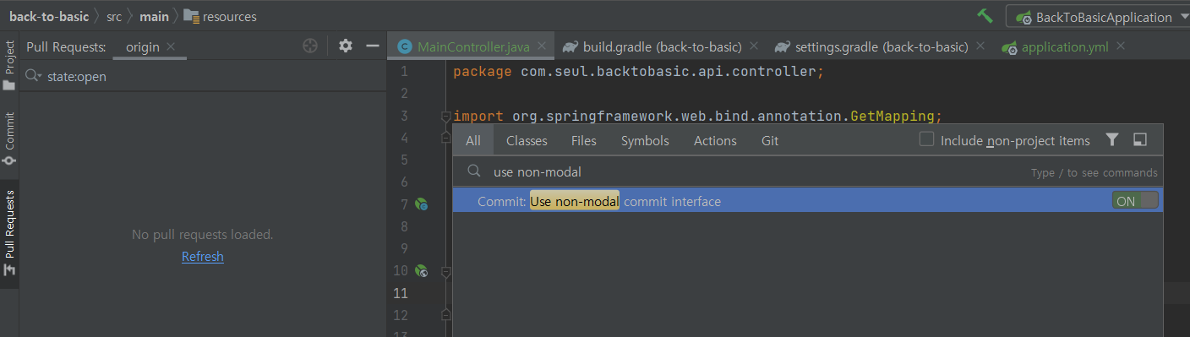Viewport: 1190px width, 337px height.
Task: Click the Build project hammer icon
Action: 985,16
